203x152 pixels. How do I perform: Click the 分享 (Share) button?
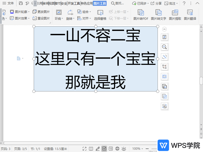(156, 3)
